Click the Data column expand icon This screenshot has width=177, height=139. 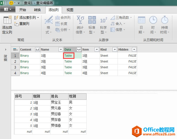click(x=79, y=49)
